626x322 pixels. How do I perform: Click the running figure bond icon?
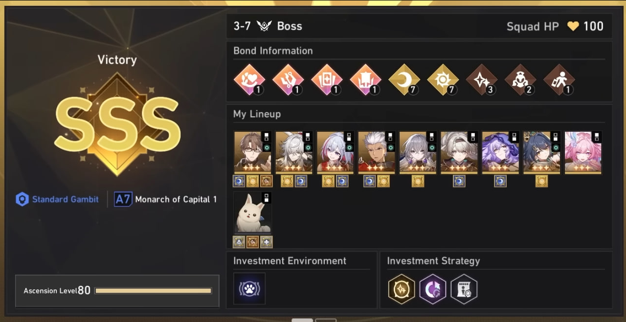559,80
